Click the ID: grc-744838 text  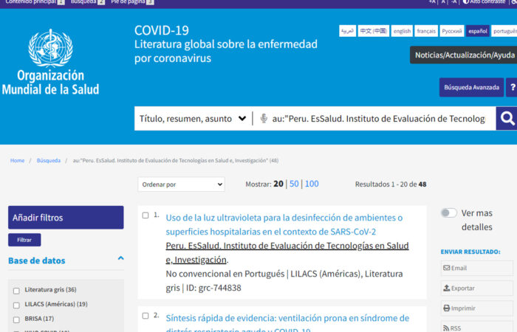click(213, 288)
